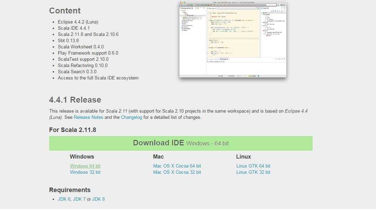
Task: Open the Windows 32 bit download link
Action: (85, 172)
